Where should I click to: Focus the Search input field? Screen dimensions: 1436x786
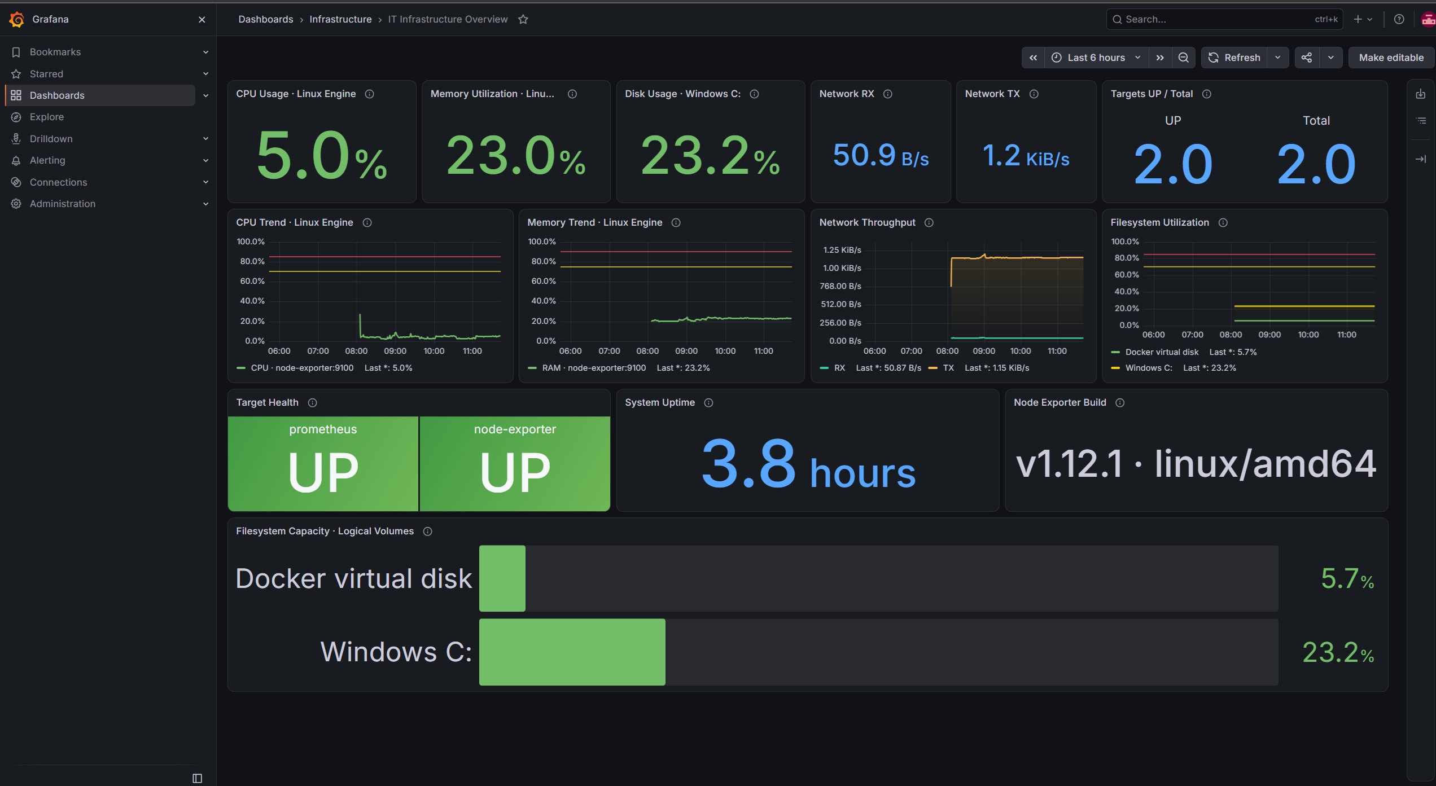(x=1224, y=19)
